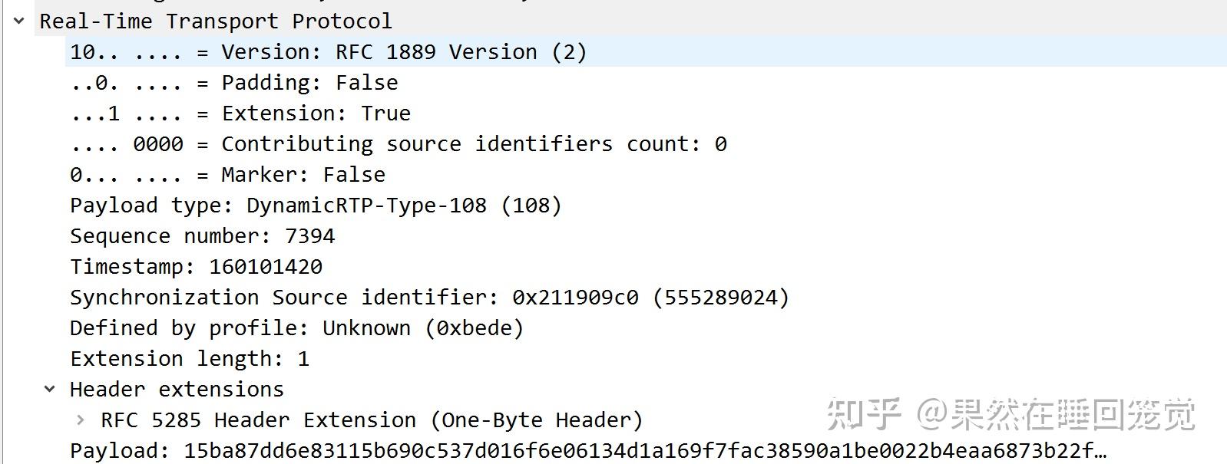Click the Defined by profile: Unknown row

(296, 328)
